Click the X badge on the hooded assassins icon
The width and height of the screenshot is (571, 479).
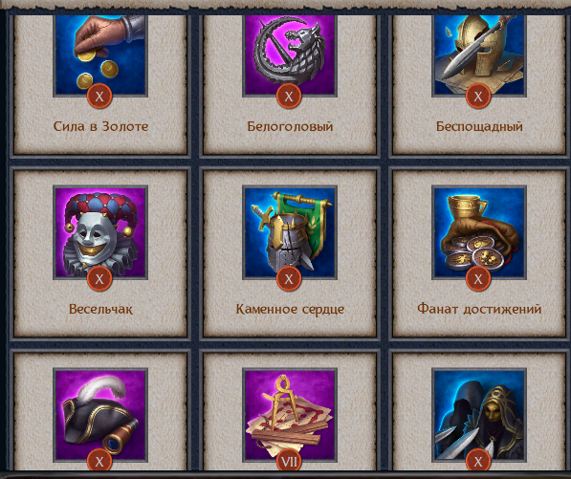(x=478, y=461)
